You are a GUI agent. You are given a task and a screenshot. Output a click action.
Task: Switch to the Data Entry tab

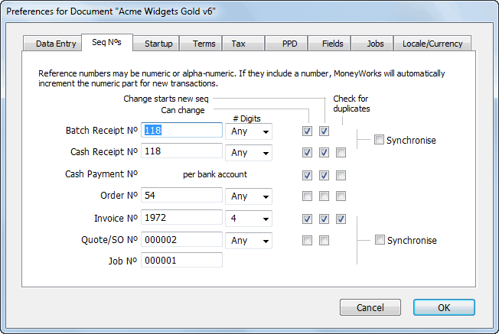(x=53, y=44)
